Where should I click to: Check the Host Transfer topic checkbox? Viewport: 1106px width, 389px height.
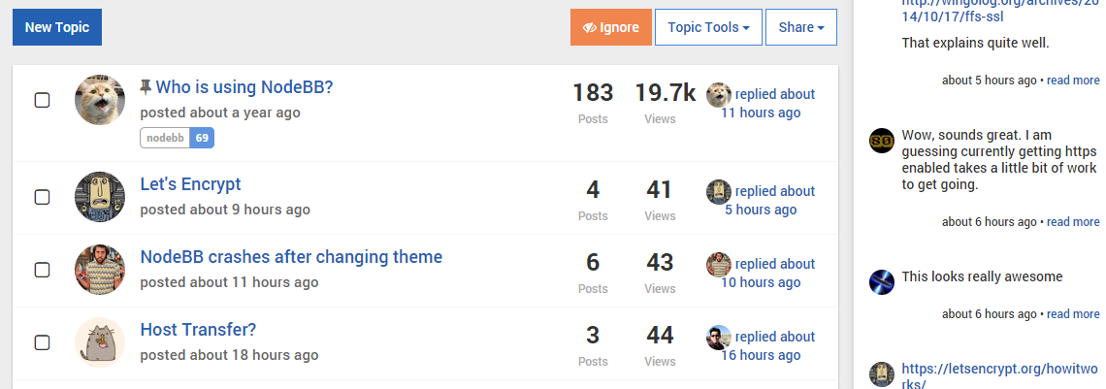tap(42, 342)
